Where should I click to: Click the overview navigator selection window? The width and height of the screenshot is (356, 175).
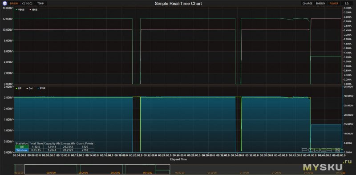point(97,169)
